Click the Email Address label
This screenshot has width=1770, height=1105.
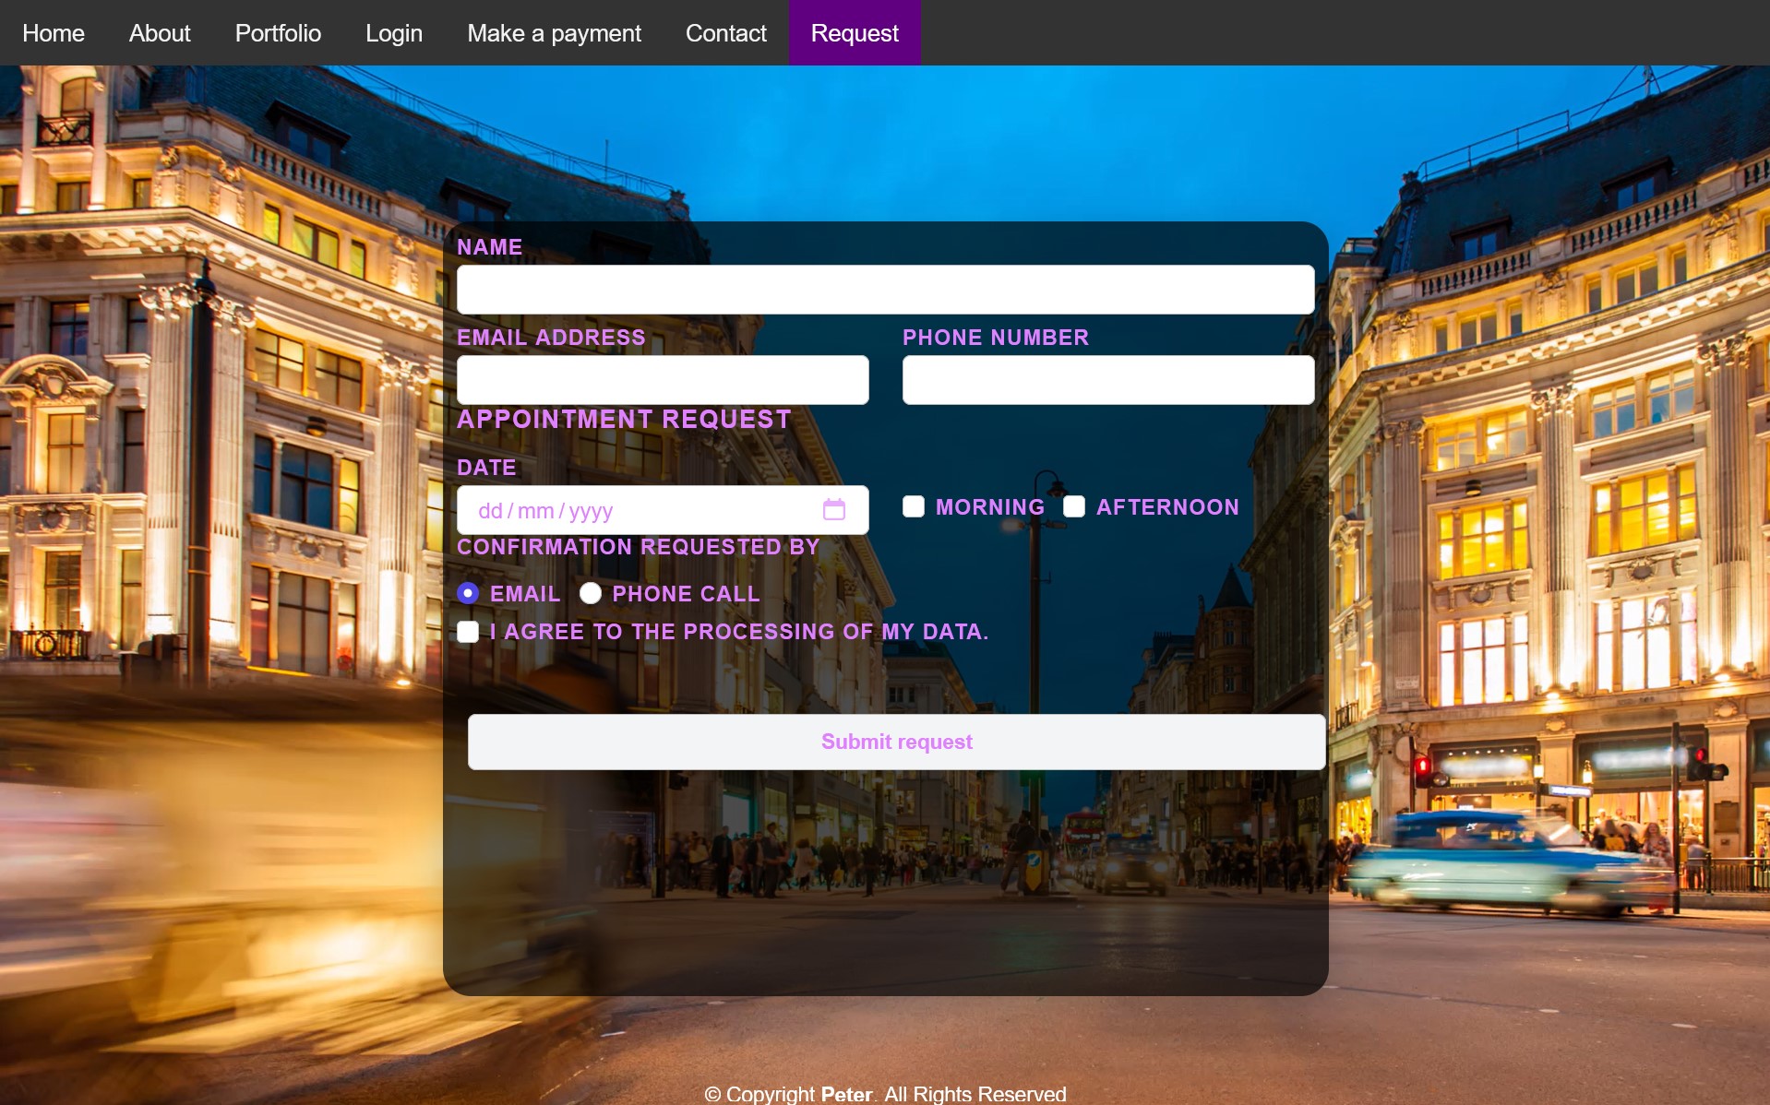click(x=551, y=338)
